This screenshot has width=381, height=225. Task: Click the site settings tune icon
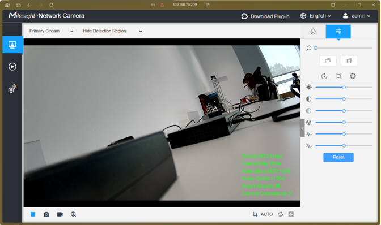coord(208,5)
